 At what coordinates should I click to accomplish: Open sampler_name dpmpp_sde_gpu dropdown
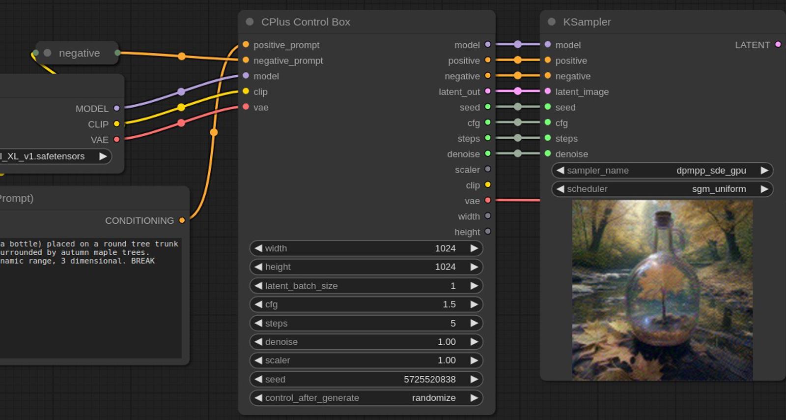(662, 170)
